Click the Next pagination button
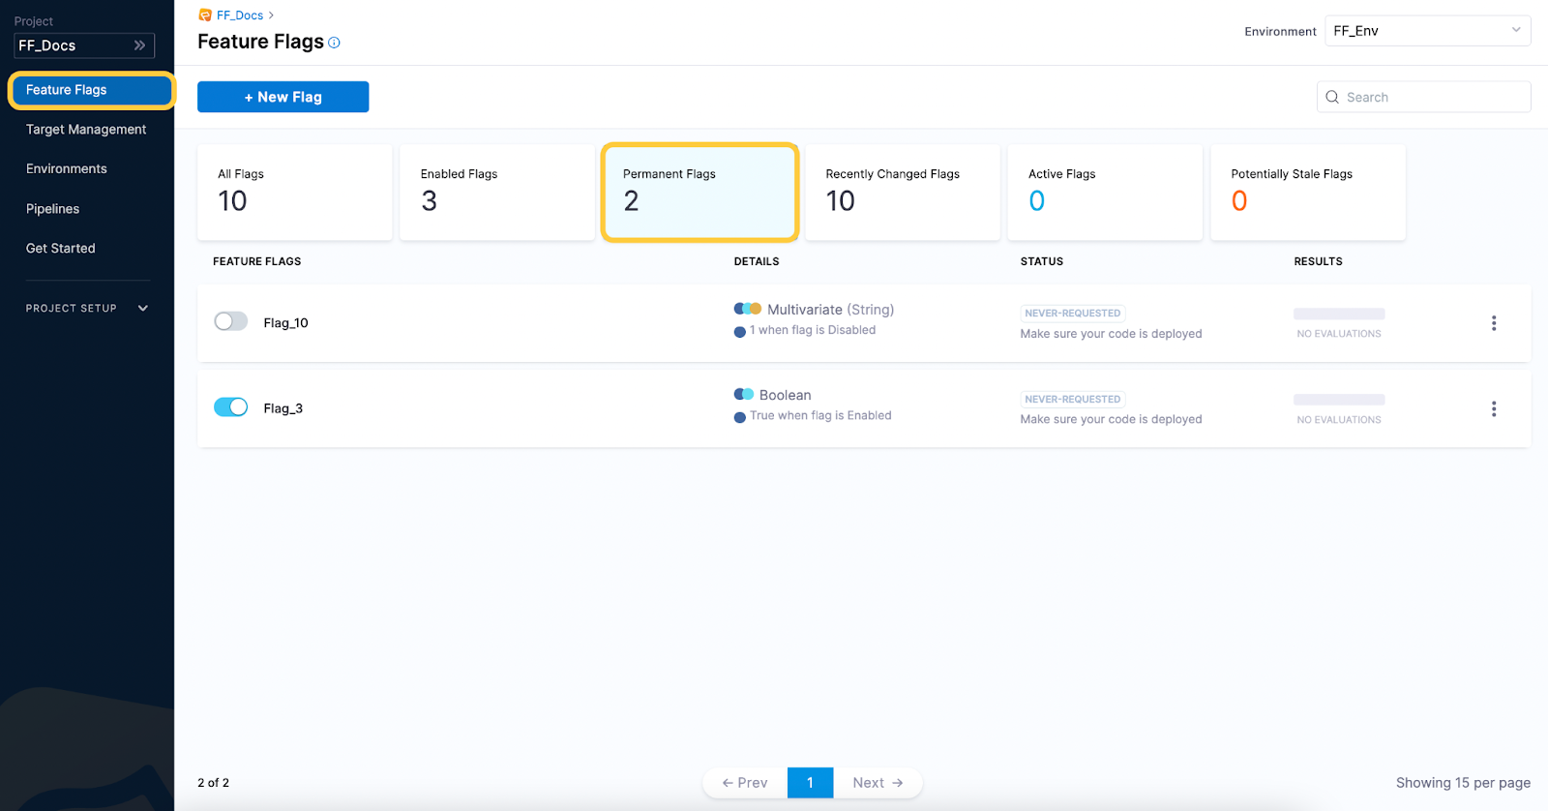 point(878,783)
